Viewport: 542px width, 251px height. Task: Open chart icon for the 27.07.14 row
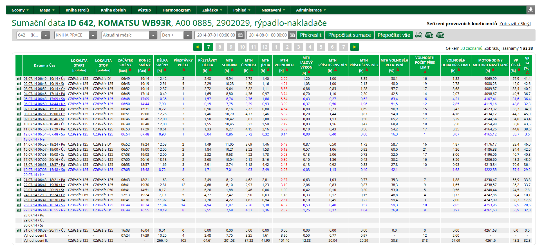[x=19, y=210]
